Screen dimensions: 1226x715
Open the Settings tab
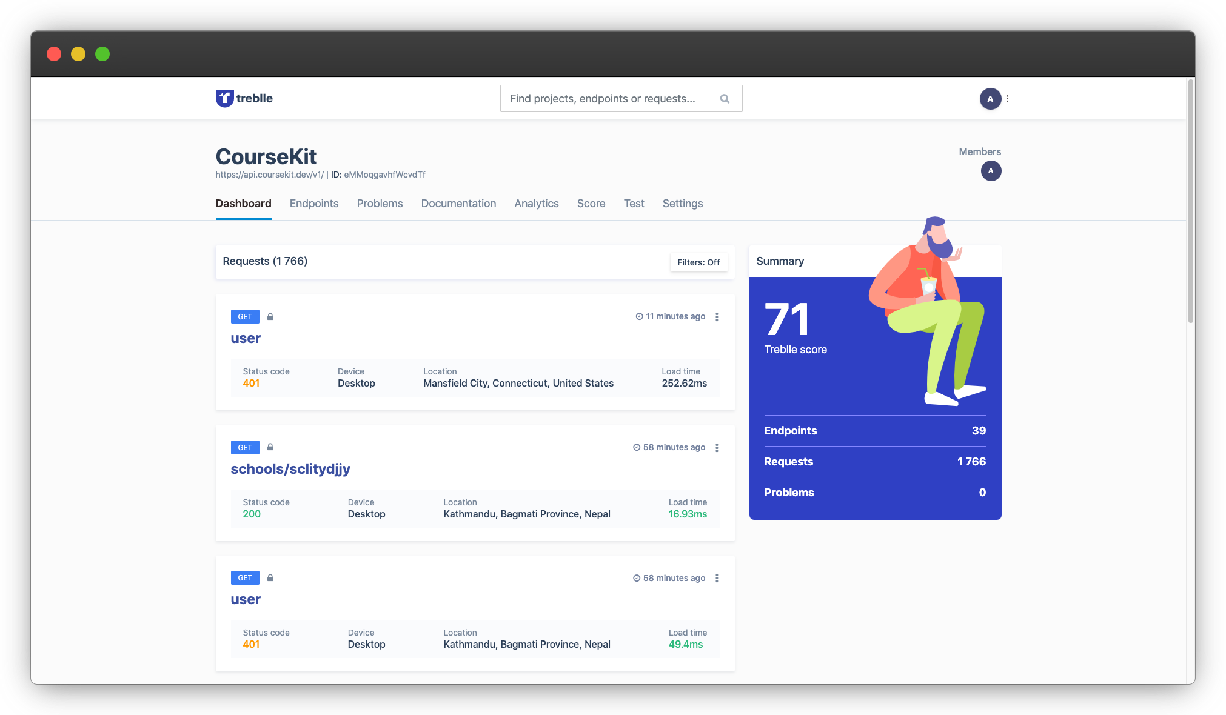683,204
